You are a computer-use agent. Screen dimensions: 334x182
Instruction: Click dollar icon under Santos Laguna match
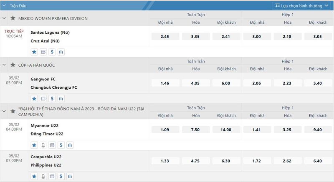52,52
